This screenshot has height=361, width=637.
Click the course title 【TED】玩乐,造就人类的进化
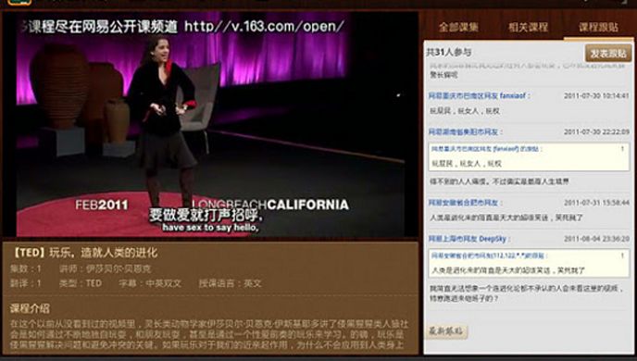coord(83,253)
